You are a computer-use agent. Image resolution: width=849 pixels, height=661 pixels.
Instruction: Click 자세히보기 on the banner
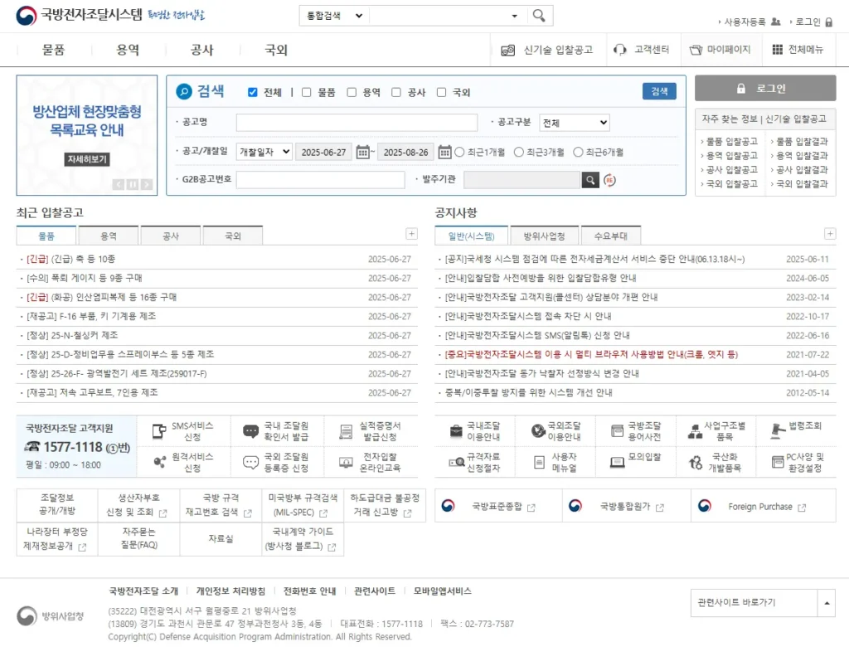87,159
